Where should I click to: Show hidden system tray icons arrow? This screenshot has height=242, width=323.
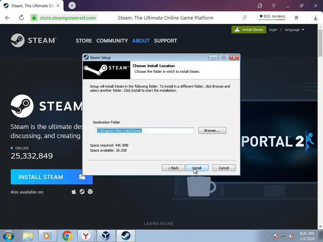point(268,236)
